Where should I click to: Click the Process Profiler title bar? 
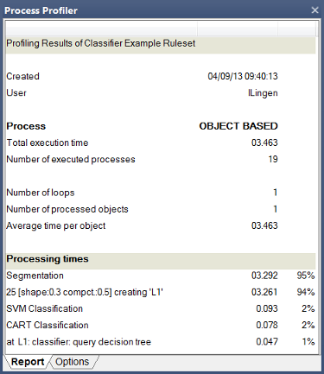tap(156, 10)
